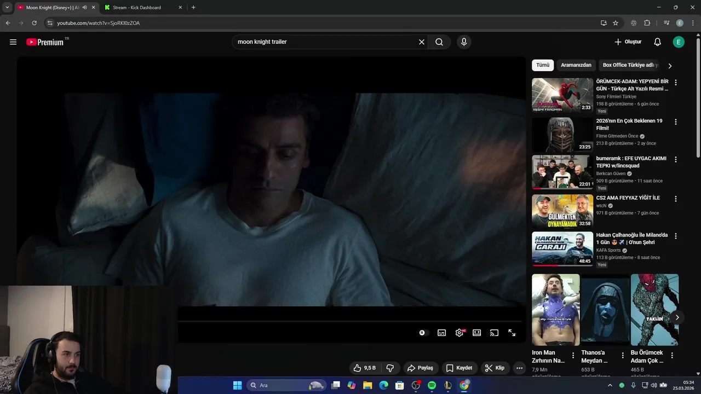This screenshot has width=701, height=394.
Task: Open 2026'nın En Çok Beklenen 19 Filmi
Action: coord(629,124)
